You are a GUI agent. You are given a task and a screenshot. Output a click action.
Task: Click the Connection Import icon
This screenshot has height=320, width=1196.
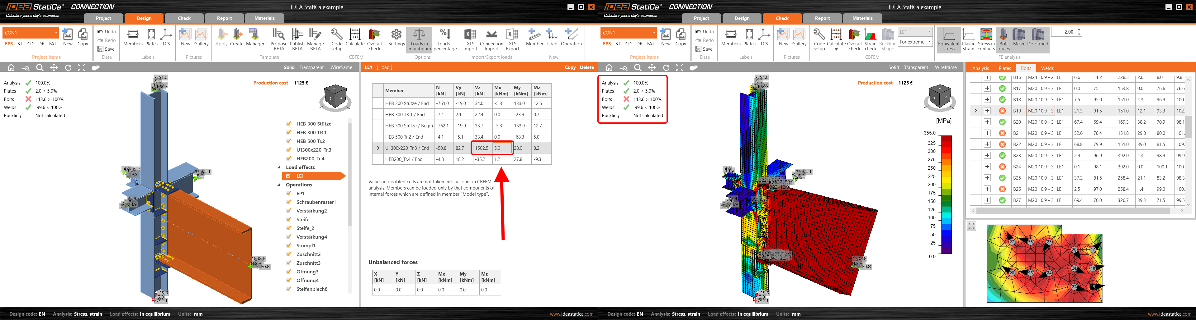click(x=491, y=39)
